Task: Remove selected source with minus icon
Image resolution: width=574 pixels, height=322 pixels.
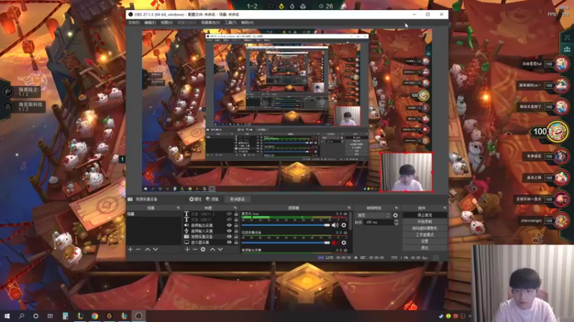Action: pos(195,249)
